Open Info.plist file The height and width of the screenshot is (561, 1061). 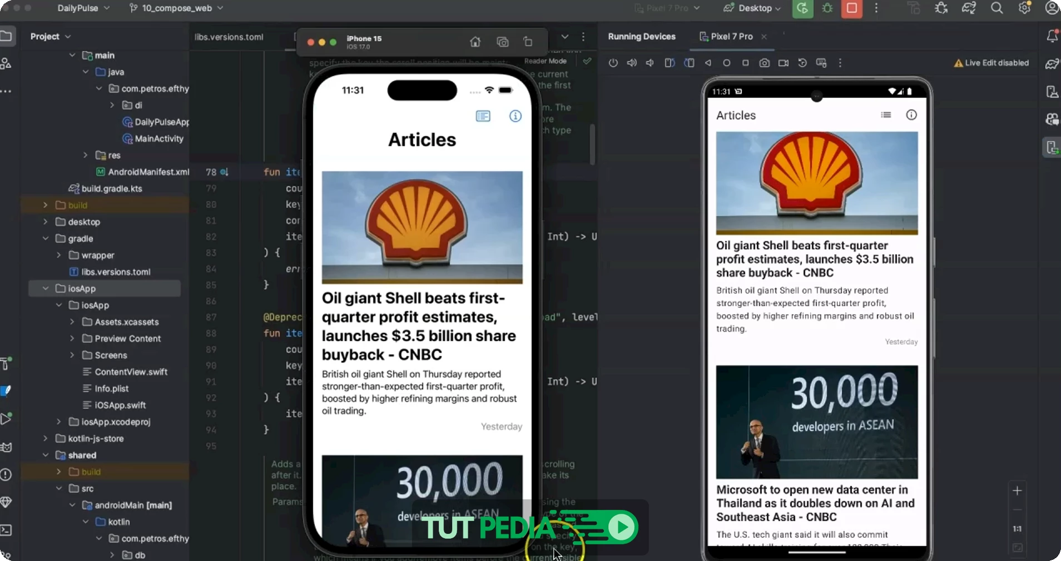coord(106,389)
